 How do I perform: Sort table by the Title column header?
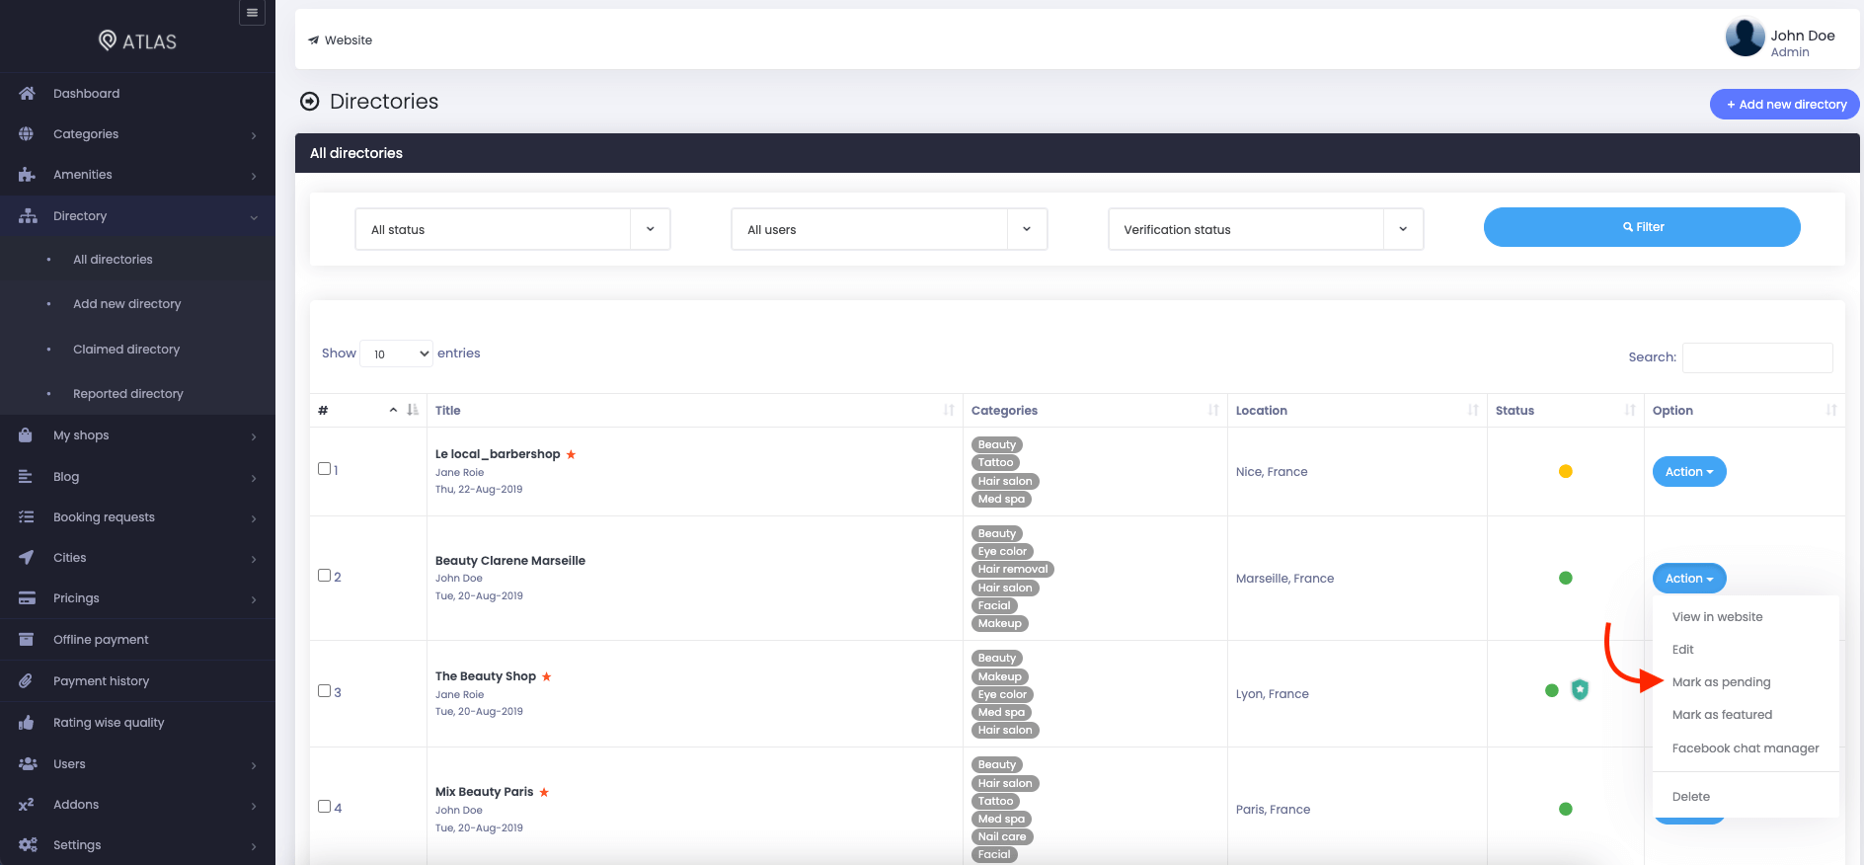coord(695,411)
